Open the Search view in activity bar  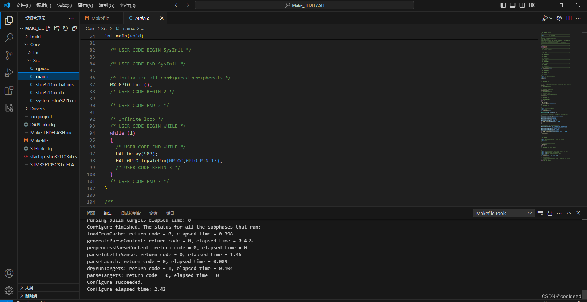9,37
